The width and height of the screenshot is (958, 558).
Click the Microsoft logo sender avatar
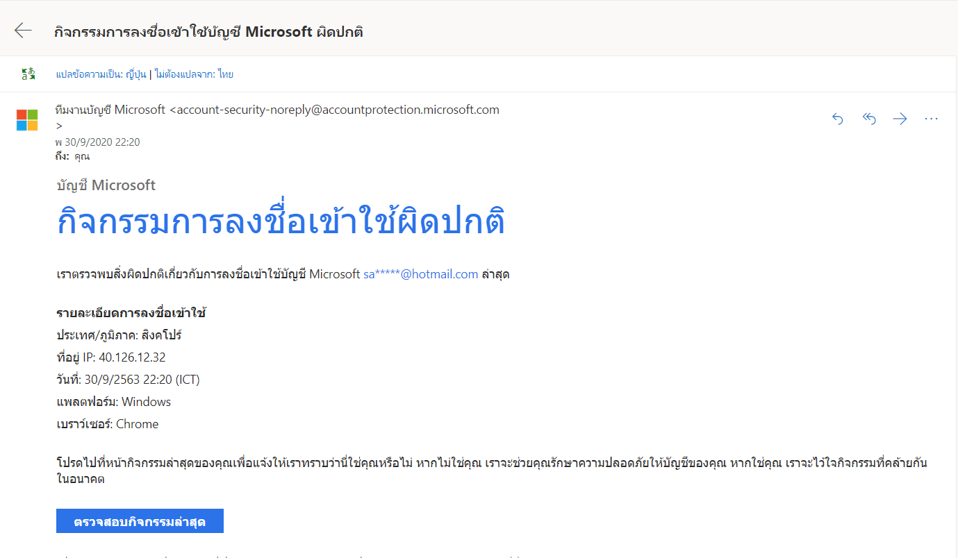(27, 120)
